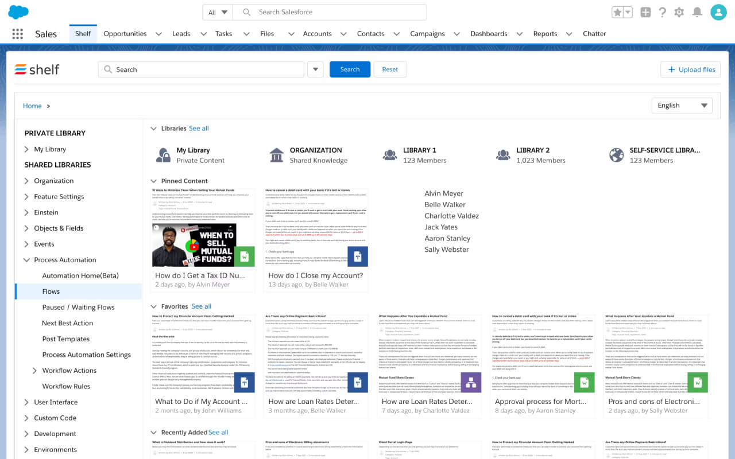The width and height of the screenshot is (735, 459).
Task: Switch to the Shelf tab
Action: [83, 34]
